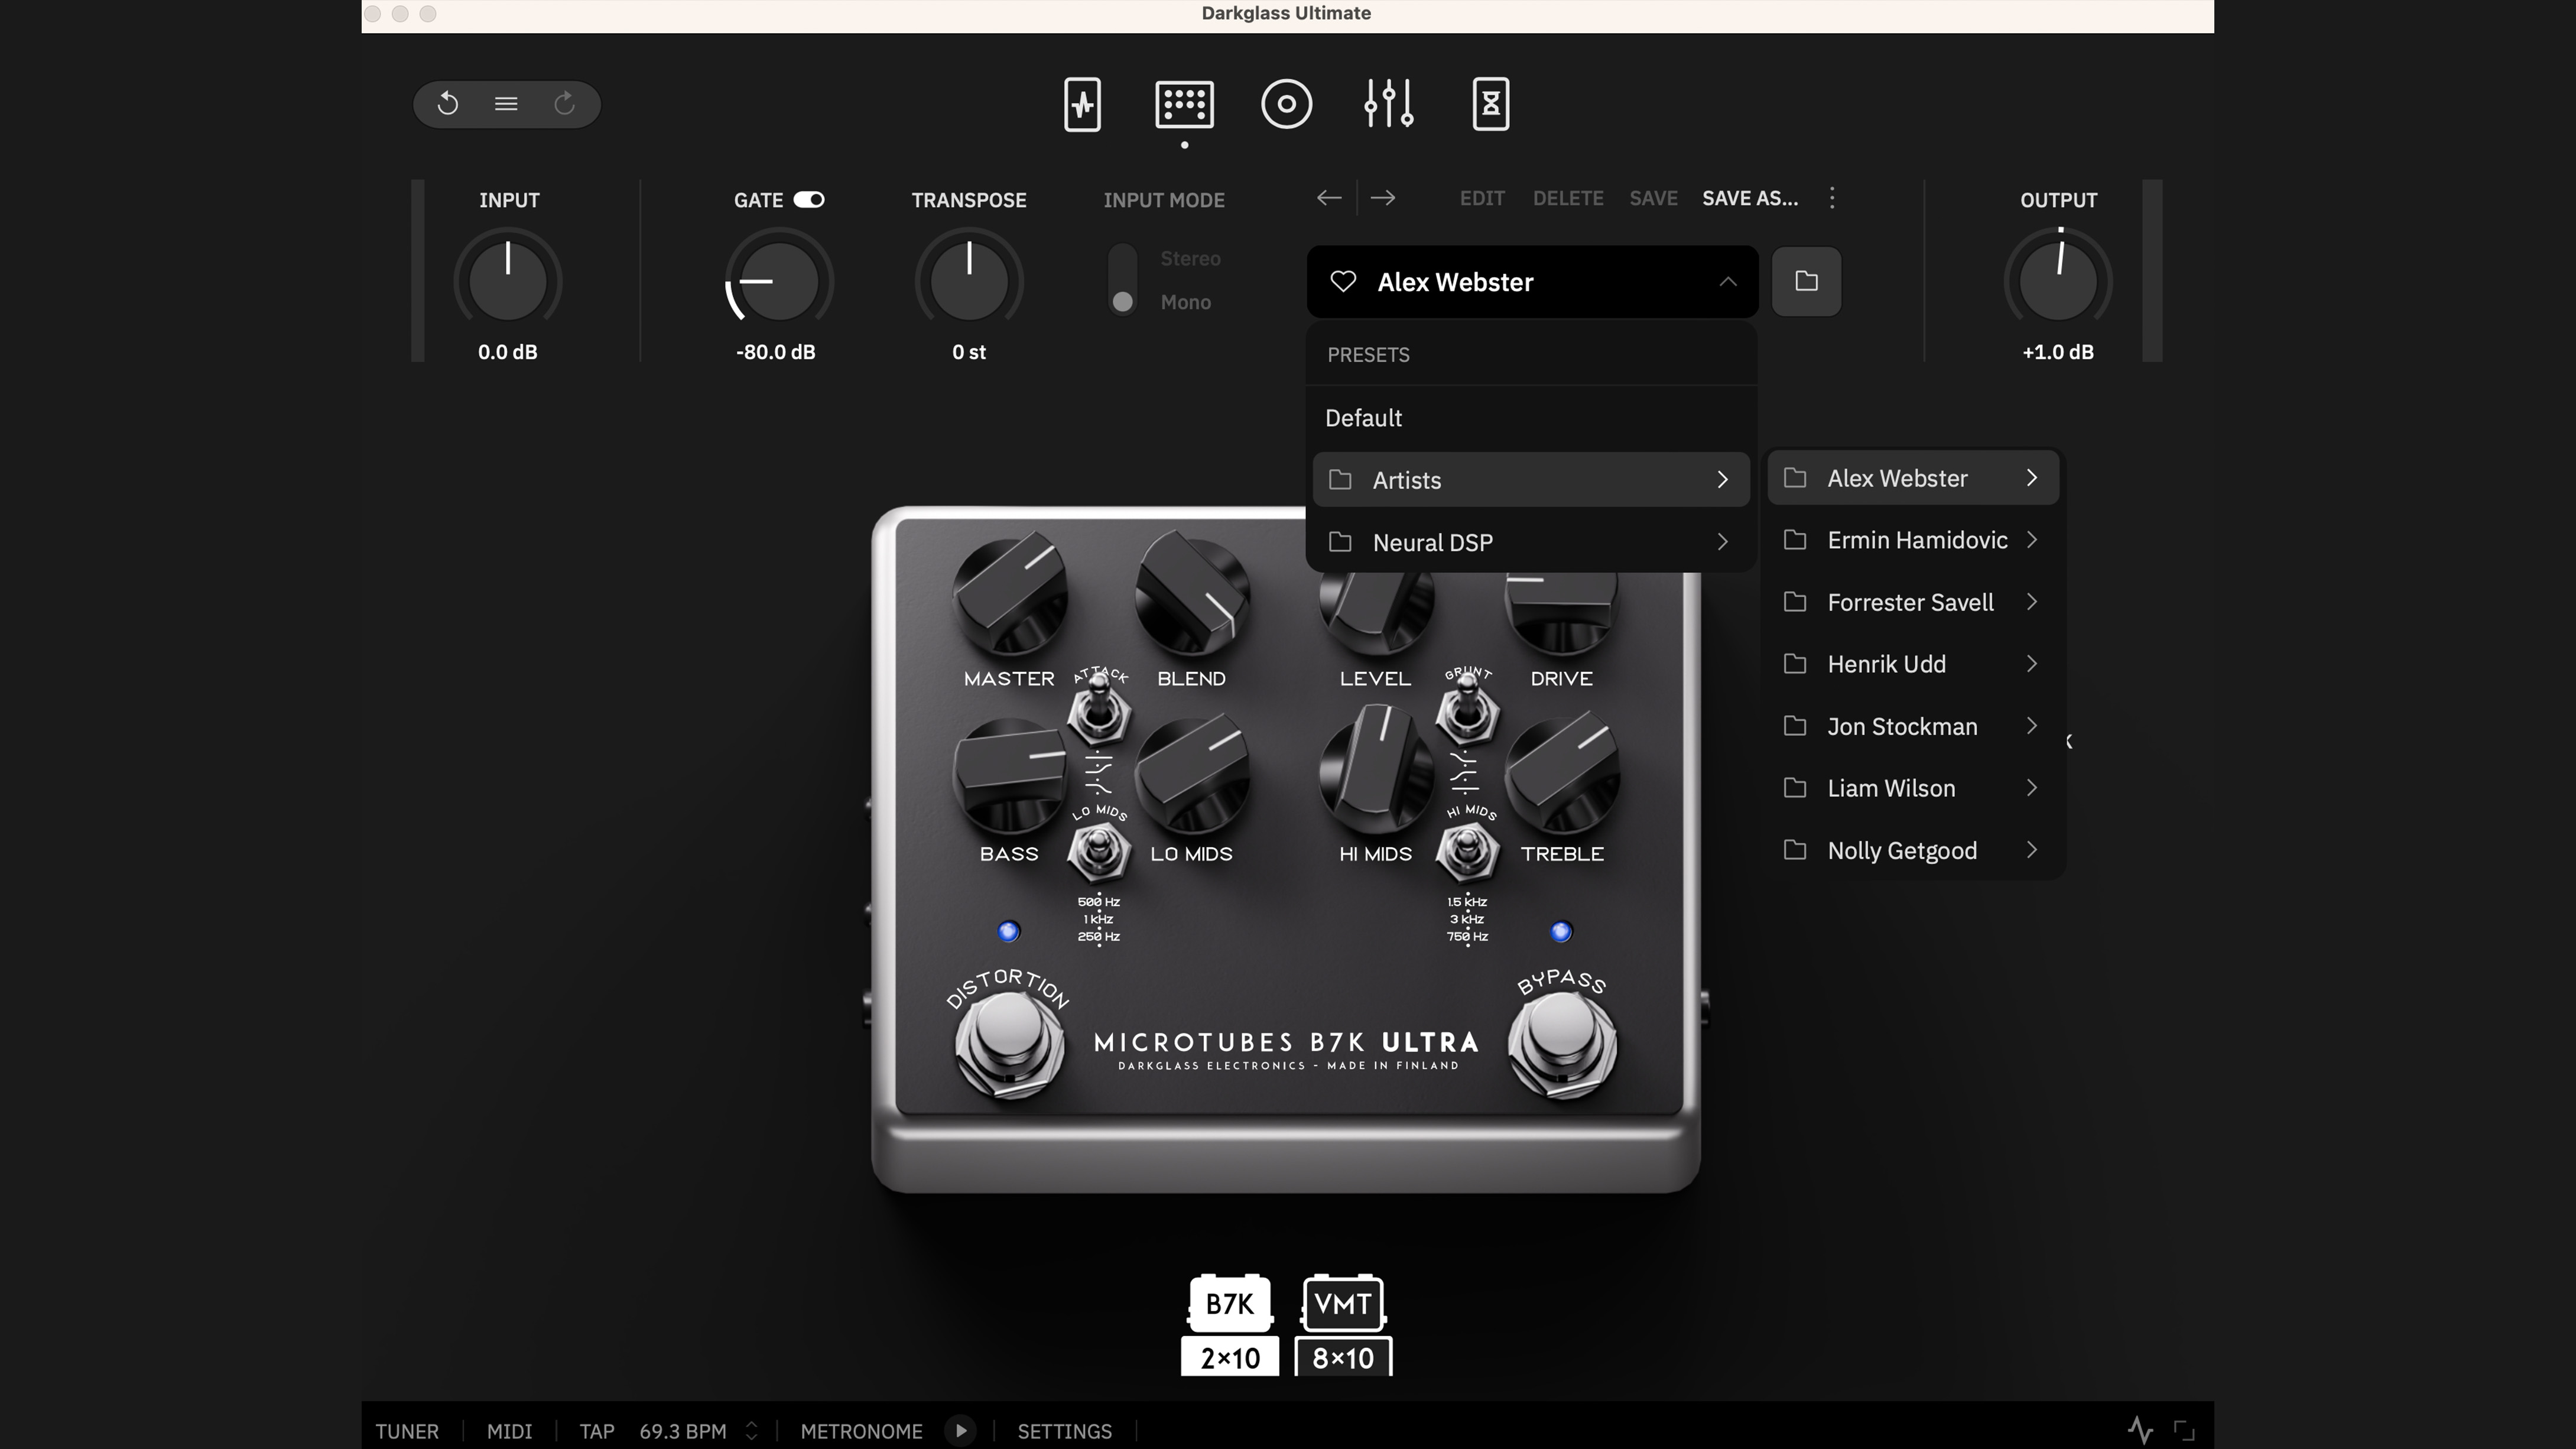Flip the HI MIDS frequency switch

tap(1467, 851)
